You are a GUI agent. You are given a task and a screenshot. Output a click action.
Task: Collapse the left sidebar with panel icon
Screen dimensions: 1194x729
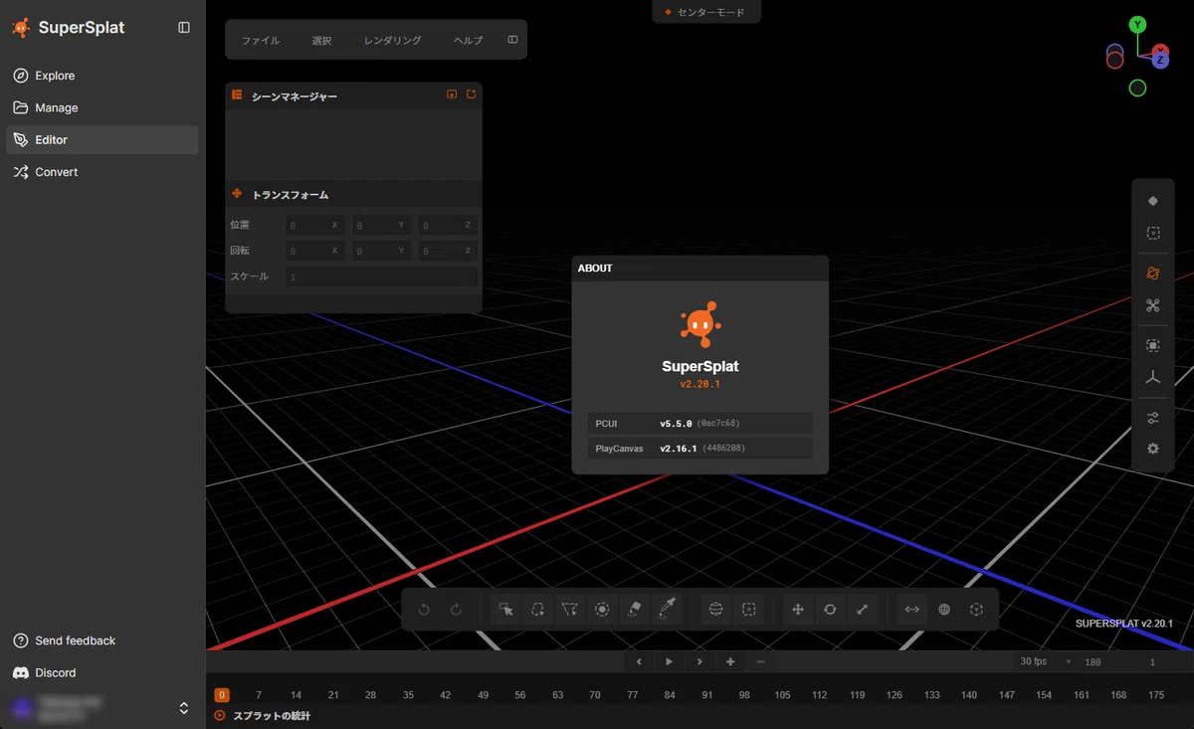click(184, 28)
